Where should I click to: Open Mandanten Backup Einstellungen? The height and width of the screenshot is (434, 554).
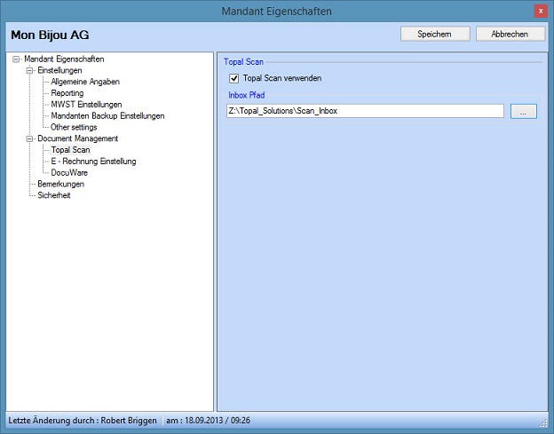[107, 115]
